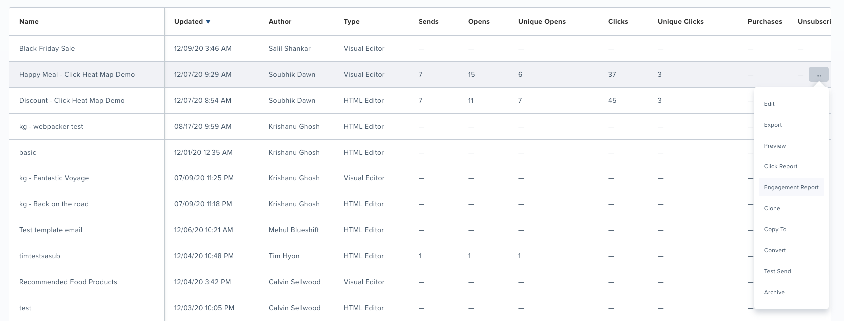This screenshot has height=321, width=844.
Task: Choose Export in the dropdown menu
Action: [773, 125]
